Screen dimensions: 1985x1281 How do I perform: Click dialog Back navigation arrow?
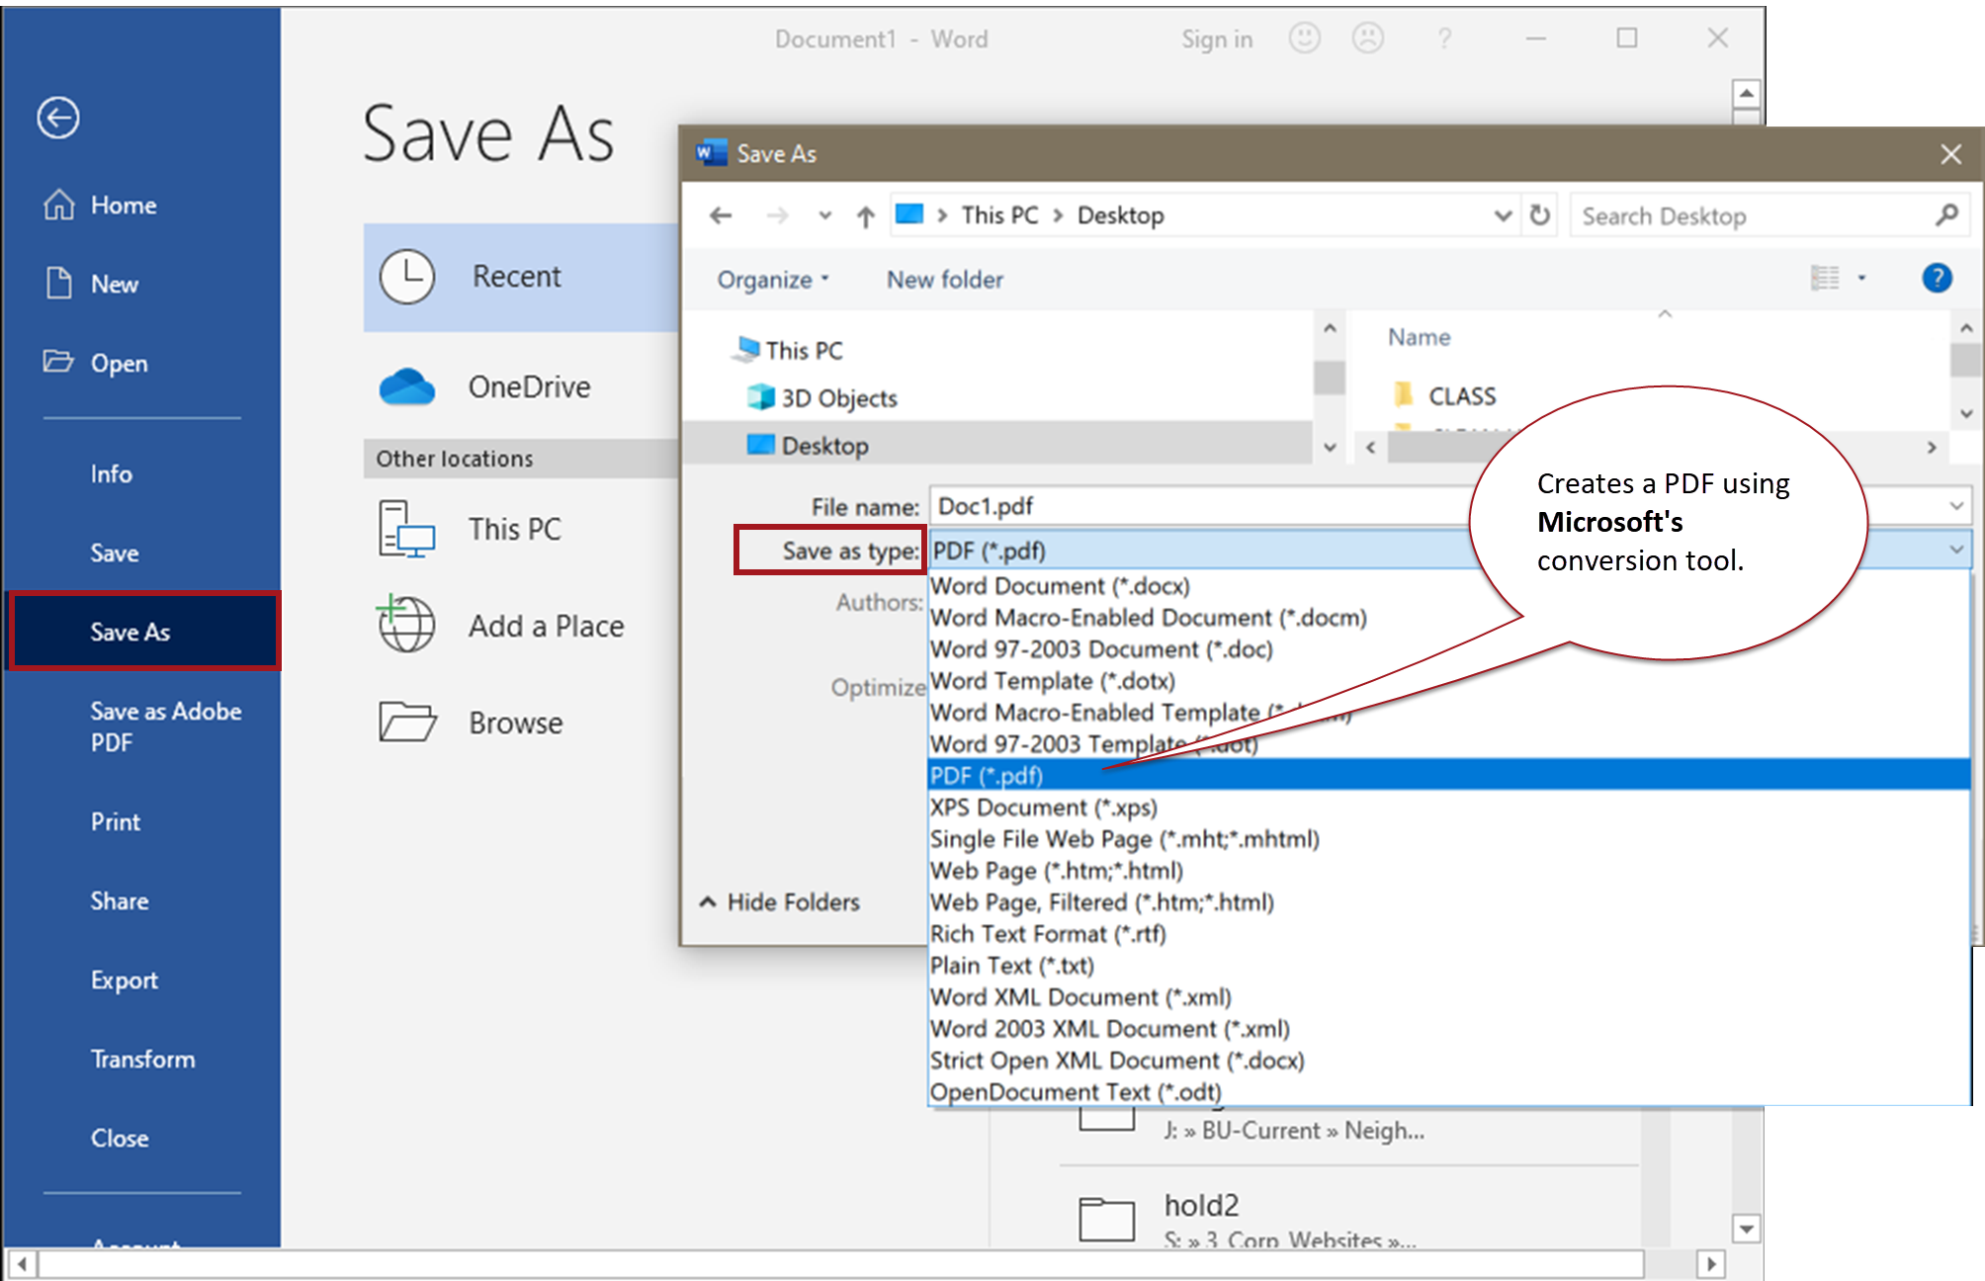pyautogui.click(x=722, y=215)
